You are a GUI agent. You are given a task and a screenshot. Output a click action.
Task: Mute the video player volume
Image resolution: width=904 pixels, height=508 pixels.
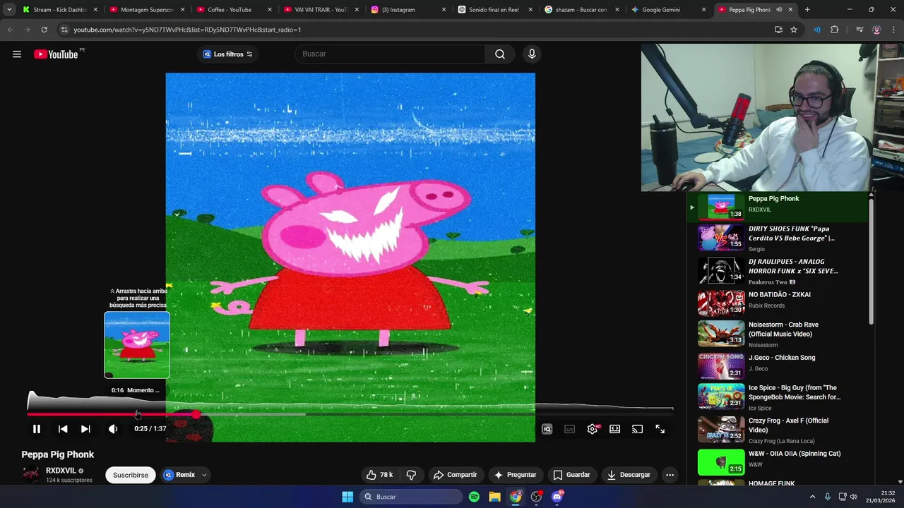pyautogui.click(x=113, y=429)
